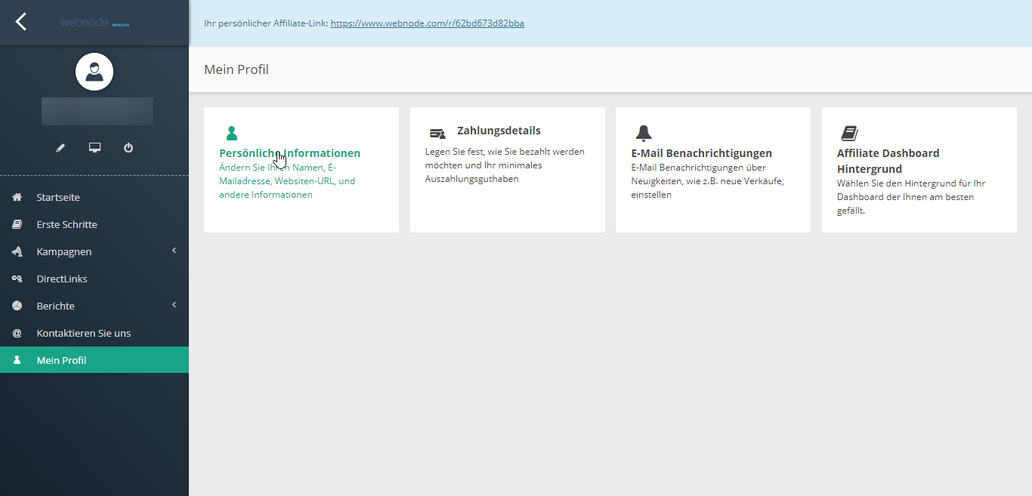The width and height of the screenshot is (1032, 496).
Task: Click the back arrow in sidebar header
Action: point(21,22)
